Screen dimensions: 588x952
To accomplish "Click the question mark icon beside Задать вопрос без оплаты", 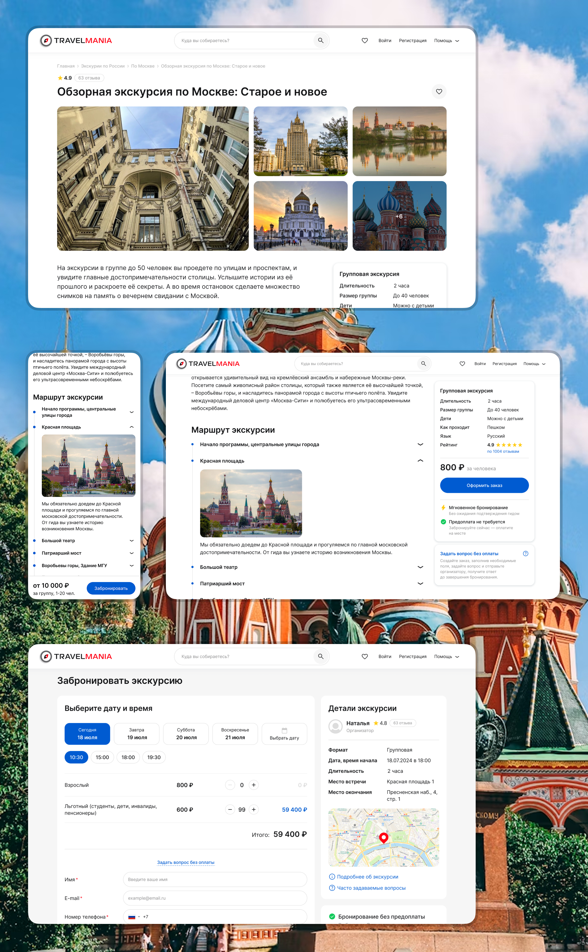I will tap(525, 554).
